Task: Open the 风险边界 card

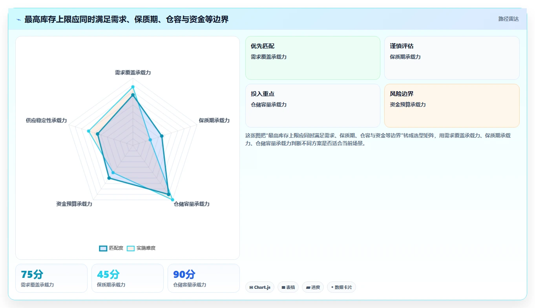Action: 452,106
